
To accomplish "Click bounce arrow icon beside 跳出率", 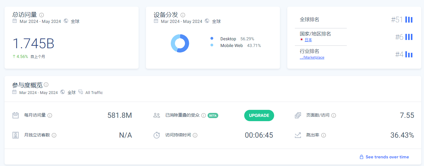I will [298, 135].
